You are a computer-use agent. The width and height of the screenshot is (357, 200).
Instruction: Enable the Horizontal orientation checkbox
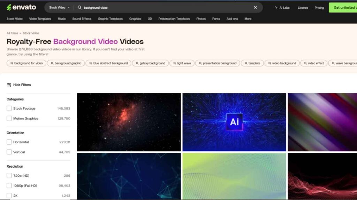[x=9, y=142]
